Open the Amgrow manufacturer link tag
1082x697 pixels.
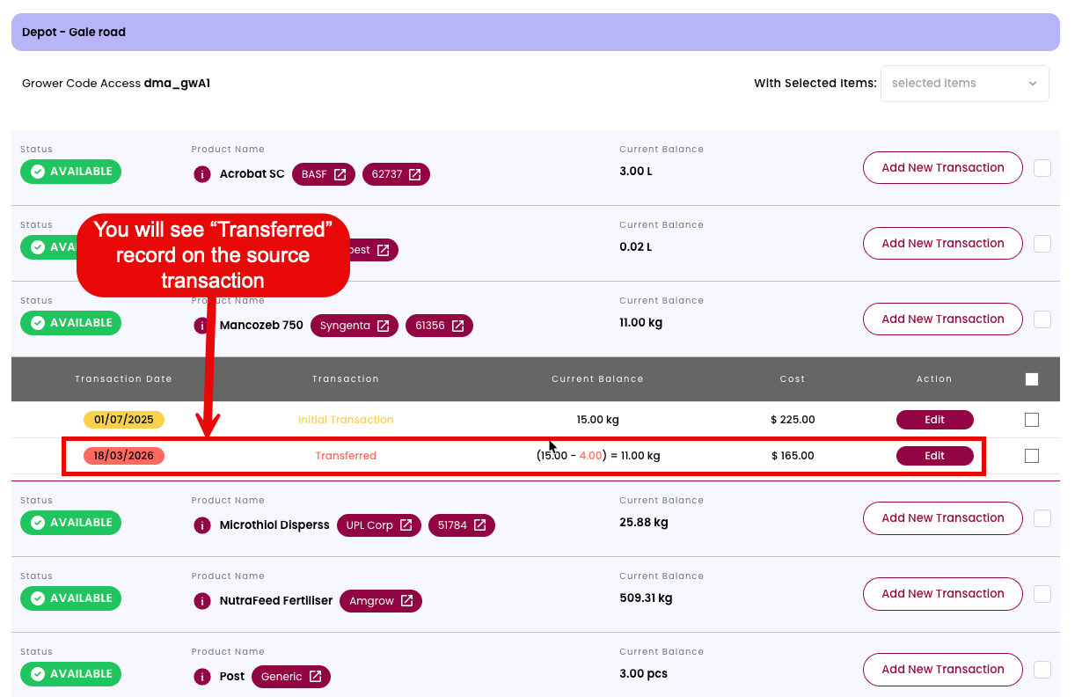pos(380,601)
